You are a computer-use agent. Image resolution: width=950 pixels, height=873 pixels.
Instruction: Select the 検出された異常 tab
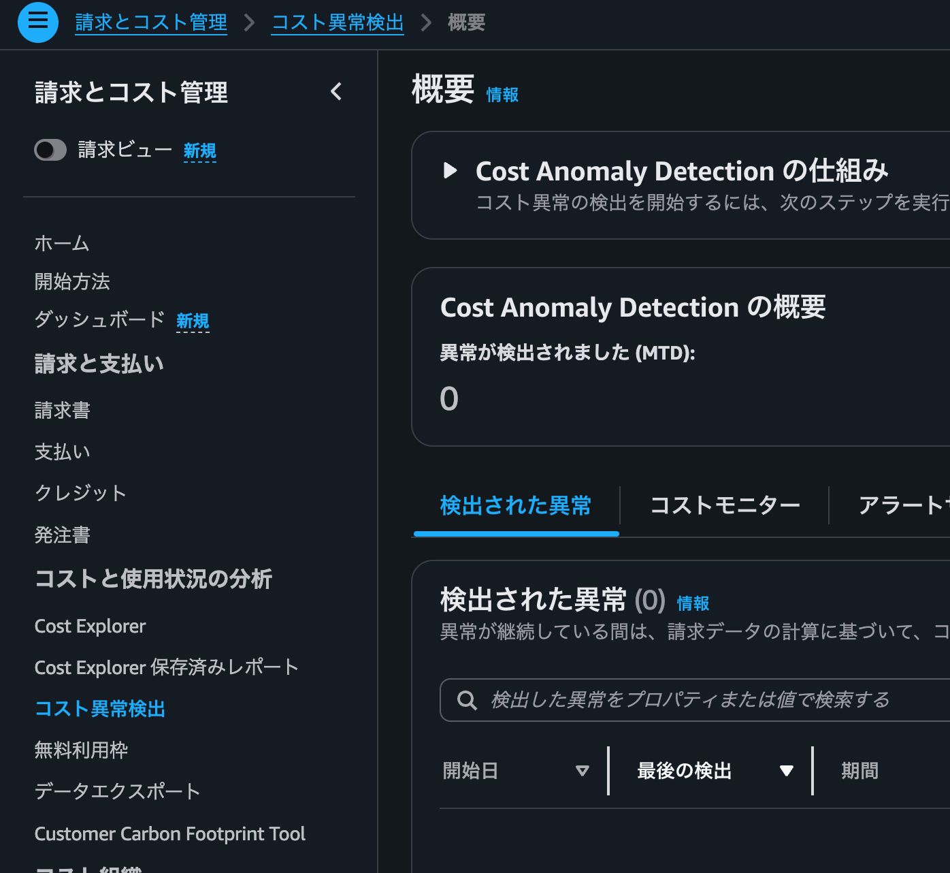[516, 505]
